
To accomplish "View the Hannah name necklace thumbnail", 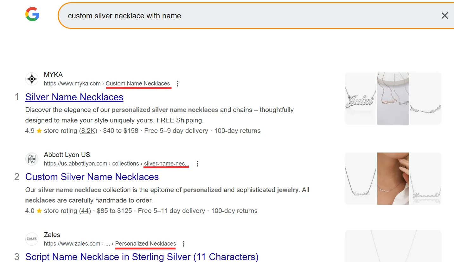I will coord(425,178).
